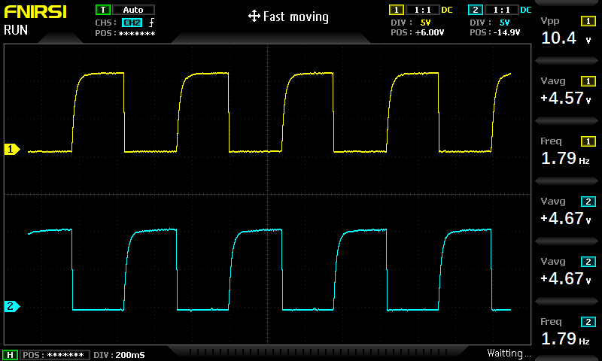Viewport: 602px width, 361px height.
Task: Select channel 1 POS +6.00V value
Action: pyautogui.click(x=430, y=32)
